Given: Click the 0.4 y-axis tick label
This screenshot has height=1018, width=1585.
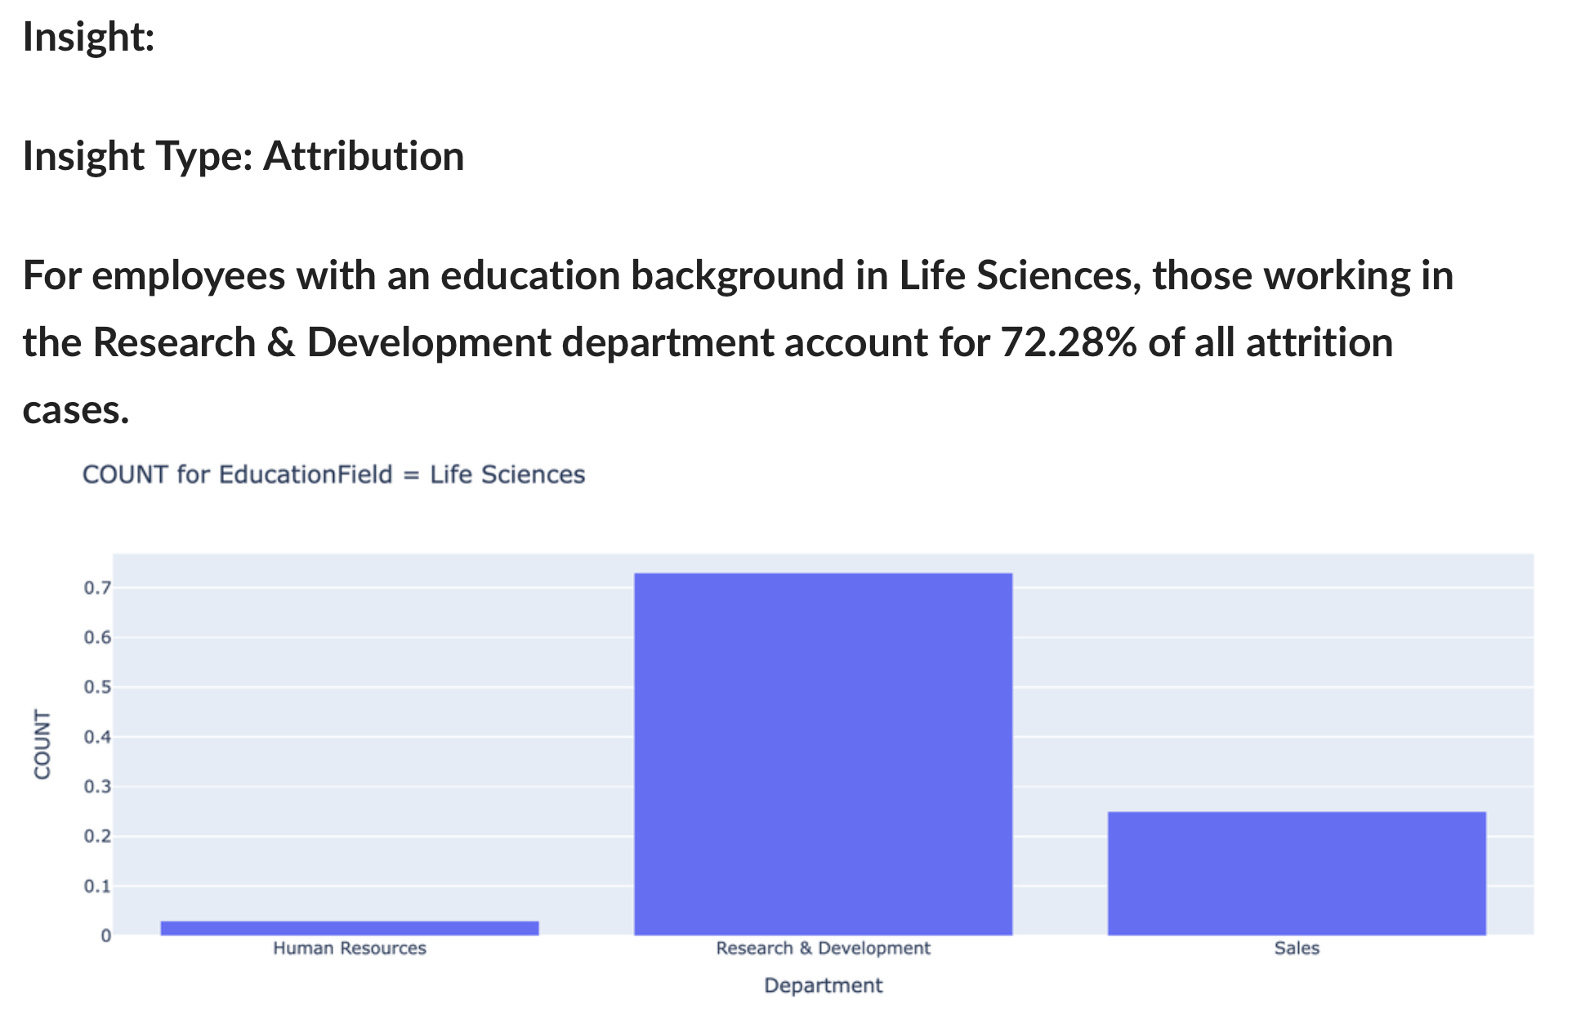Looking at the screenshot, I should [97, 737].
